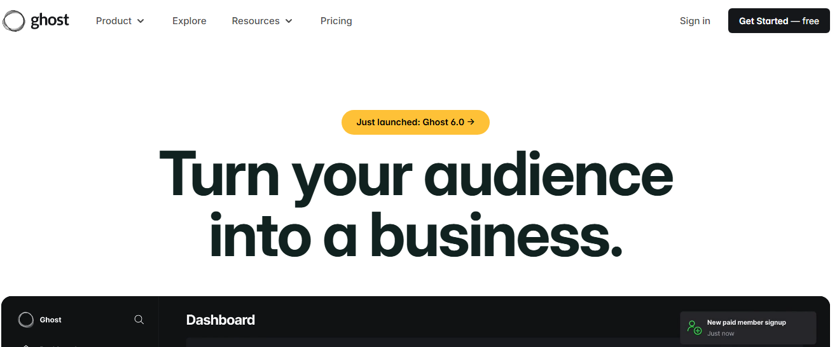This screenshot has height=347, width=837.
Task: Click the Ghost site name in sidebar
Action: [x=50, y=320]
